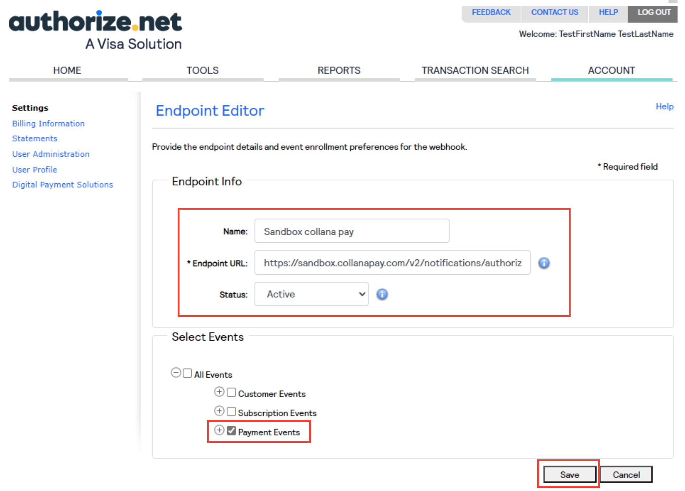The width and height of the screenshot is (685, 491).
Task: Click the Name field with Sandbox collana pay
Action: pyautogui.click(x=352, y=231)
